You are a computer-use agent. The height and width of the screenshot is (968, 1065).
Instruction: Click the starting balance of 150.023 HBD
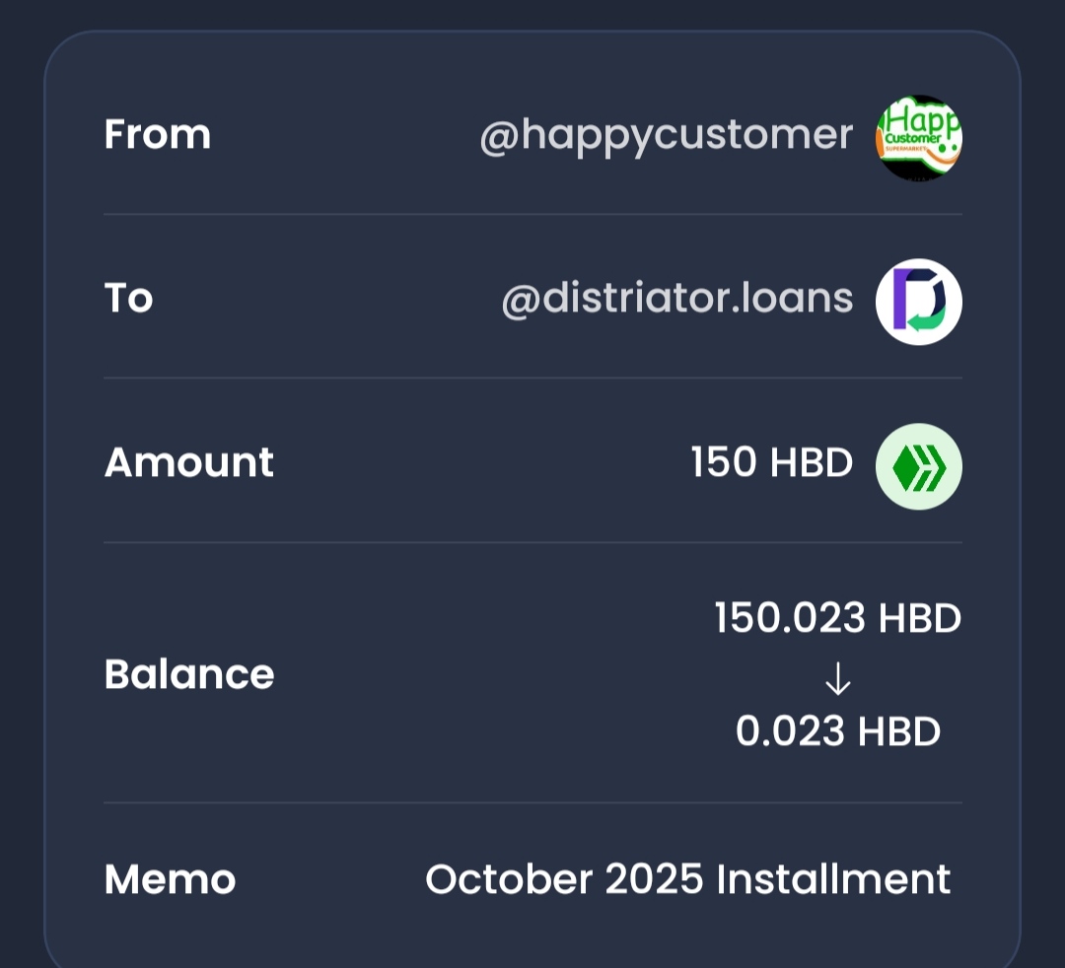click(836, 617)
